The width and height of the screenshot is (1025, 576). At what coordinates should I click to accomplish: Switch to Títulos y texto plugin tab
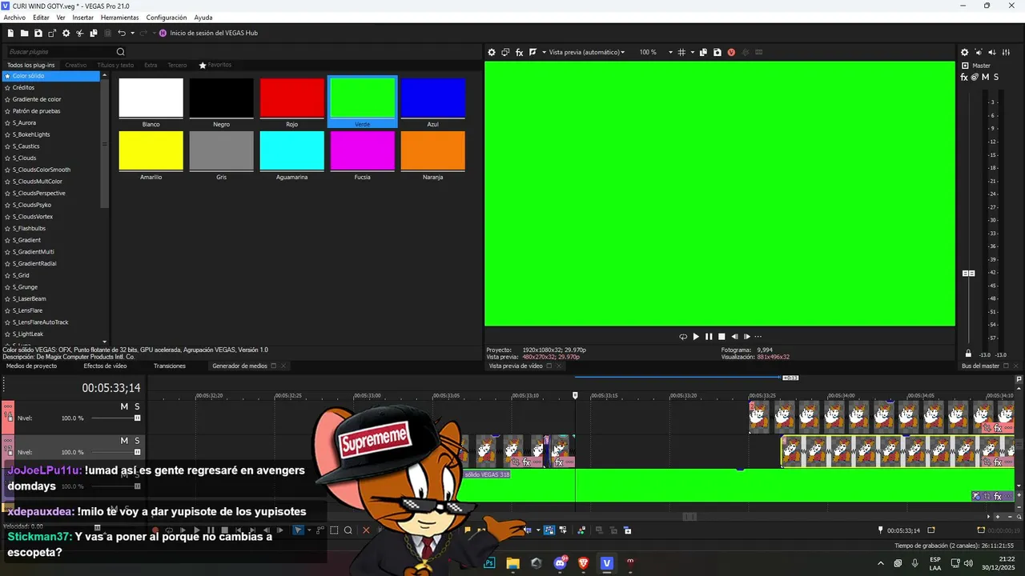[115, 65]
